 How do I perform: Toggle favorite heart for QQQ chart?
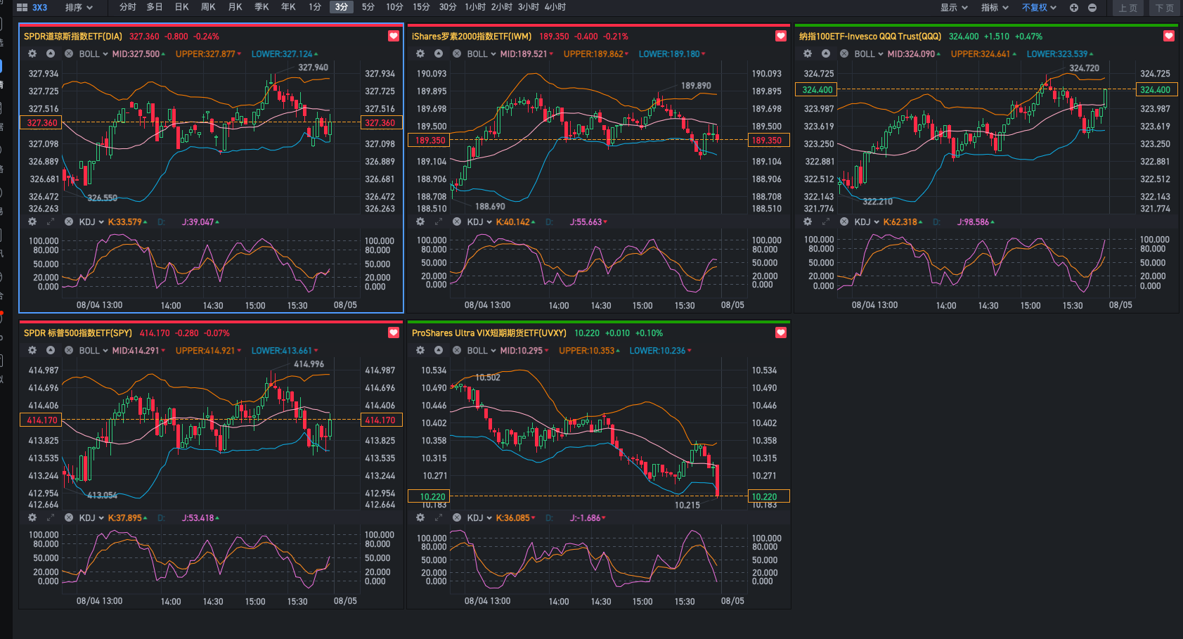click(x=1169, y=37)
